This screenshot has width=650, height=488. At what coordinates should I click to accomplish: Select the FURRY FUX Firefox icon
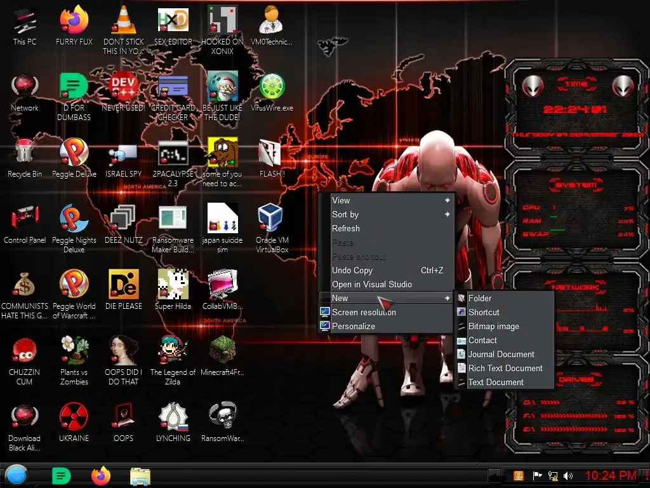(74, 25)
